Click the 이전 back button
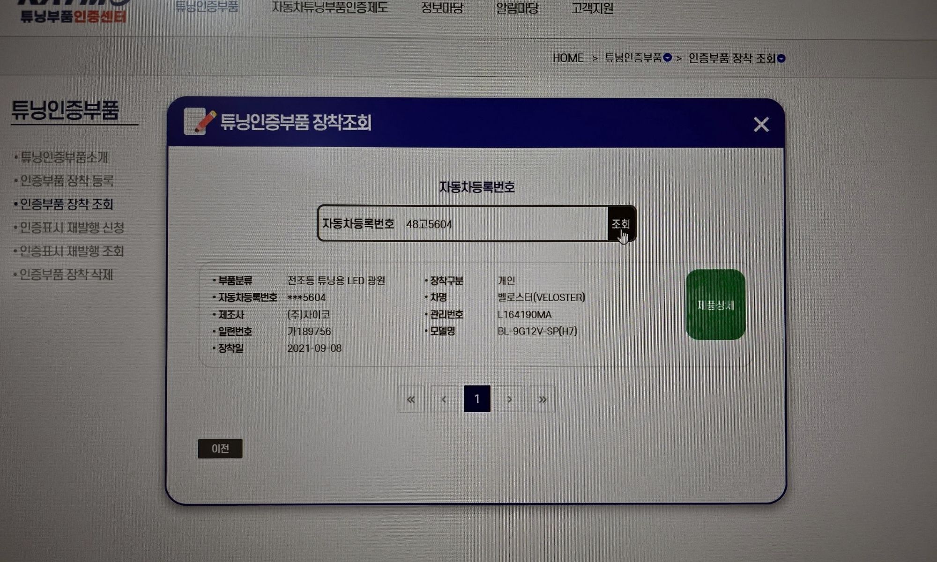937x562 pixels. [x=220, y=449]
